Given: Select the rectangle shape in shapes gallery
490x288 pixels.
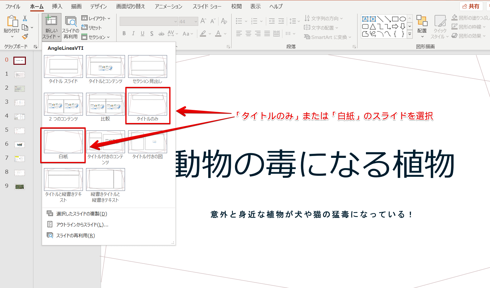Looking at the screenshot, I should point(395,19).
